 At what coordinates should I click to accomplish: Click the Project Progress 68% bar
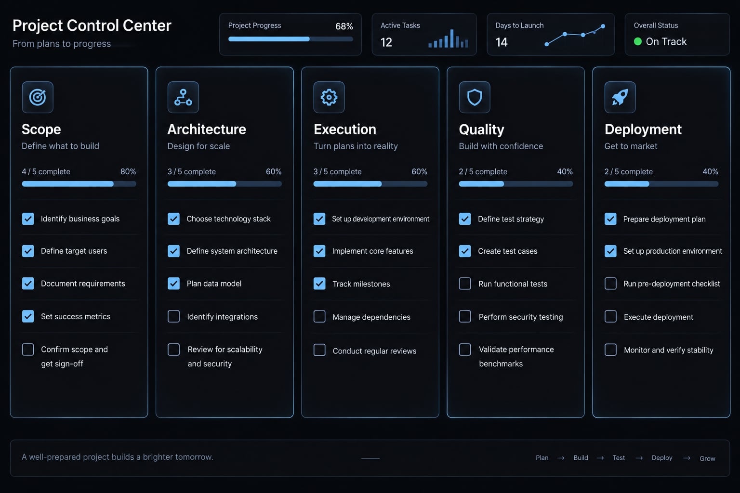(291, 39)
